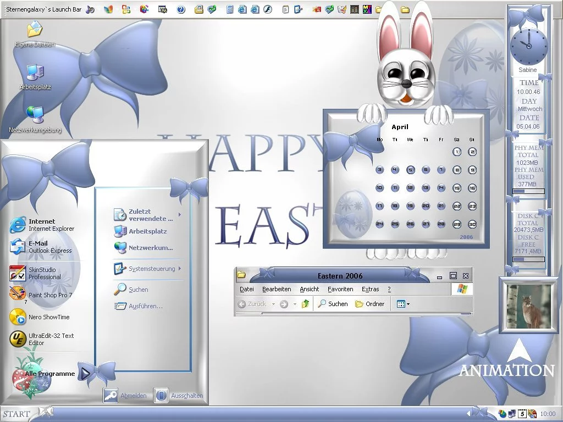Viewport: 563px width, 422px height.
Task: Click the START button on taskbar
Action: point(16,414)
